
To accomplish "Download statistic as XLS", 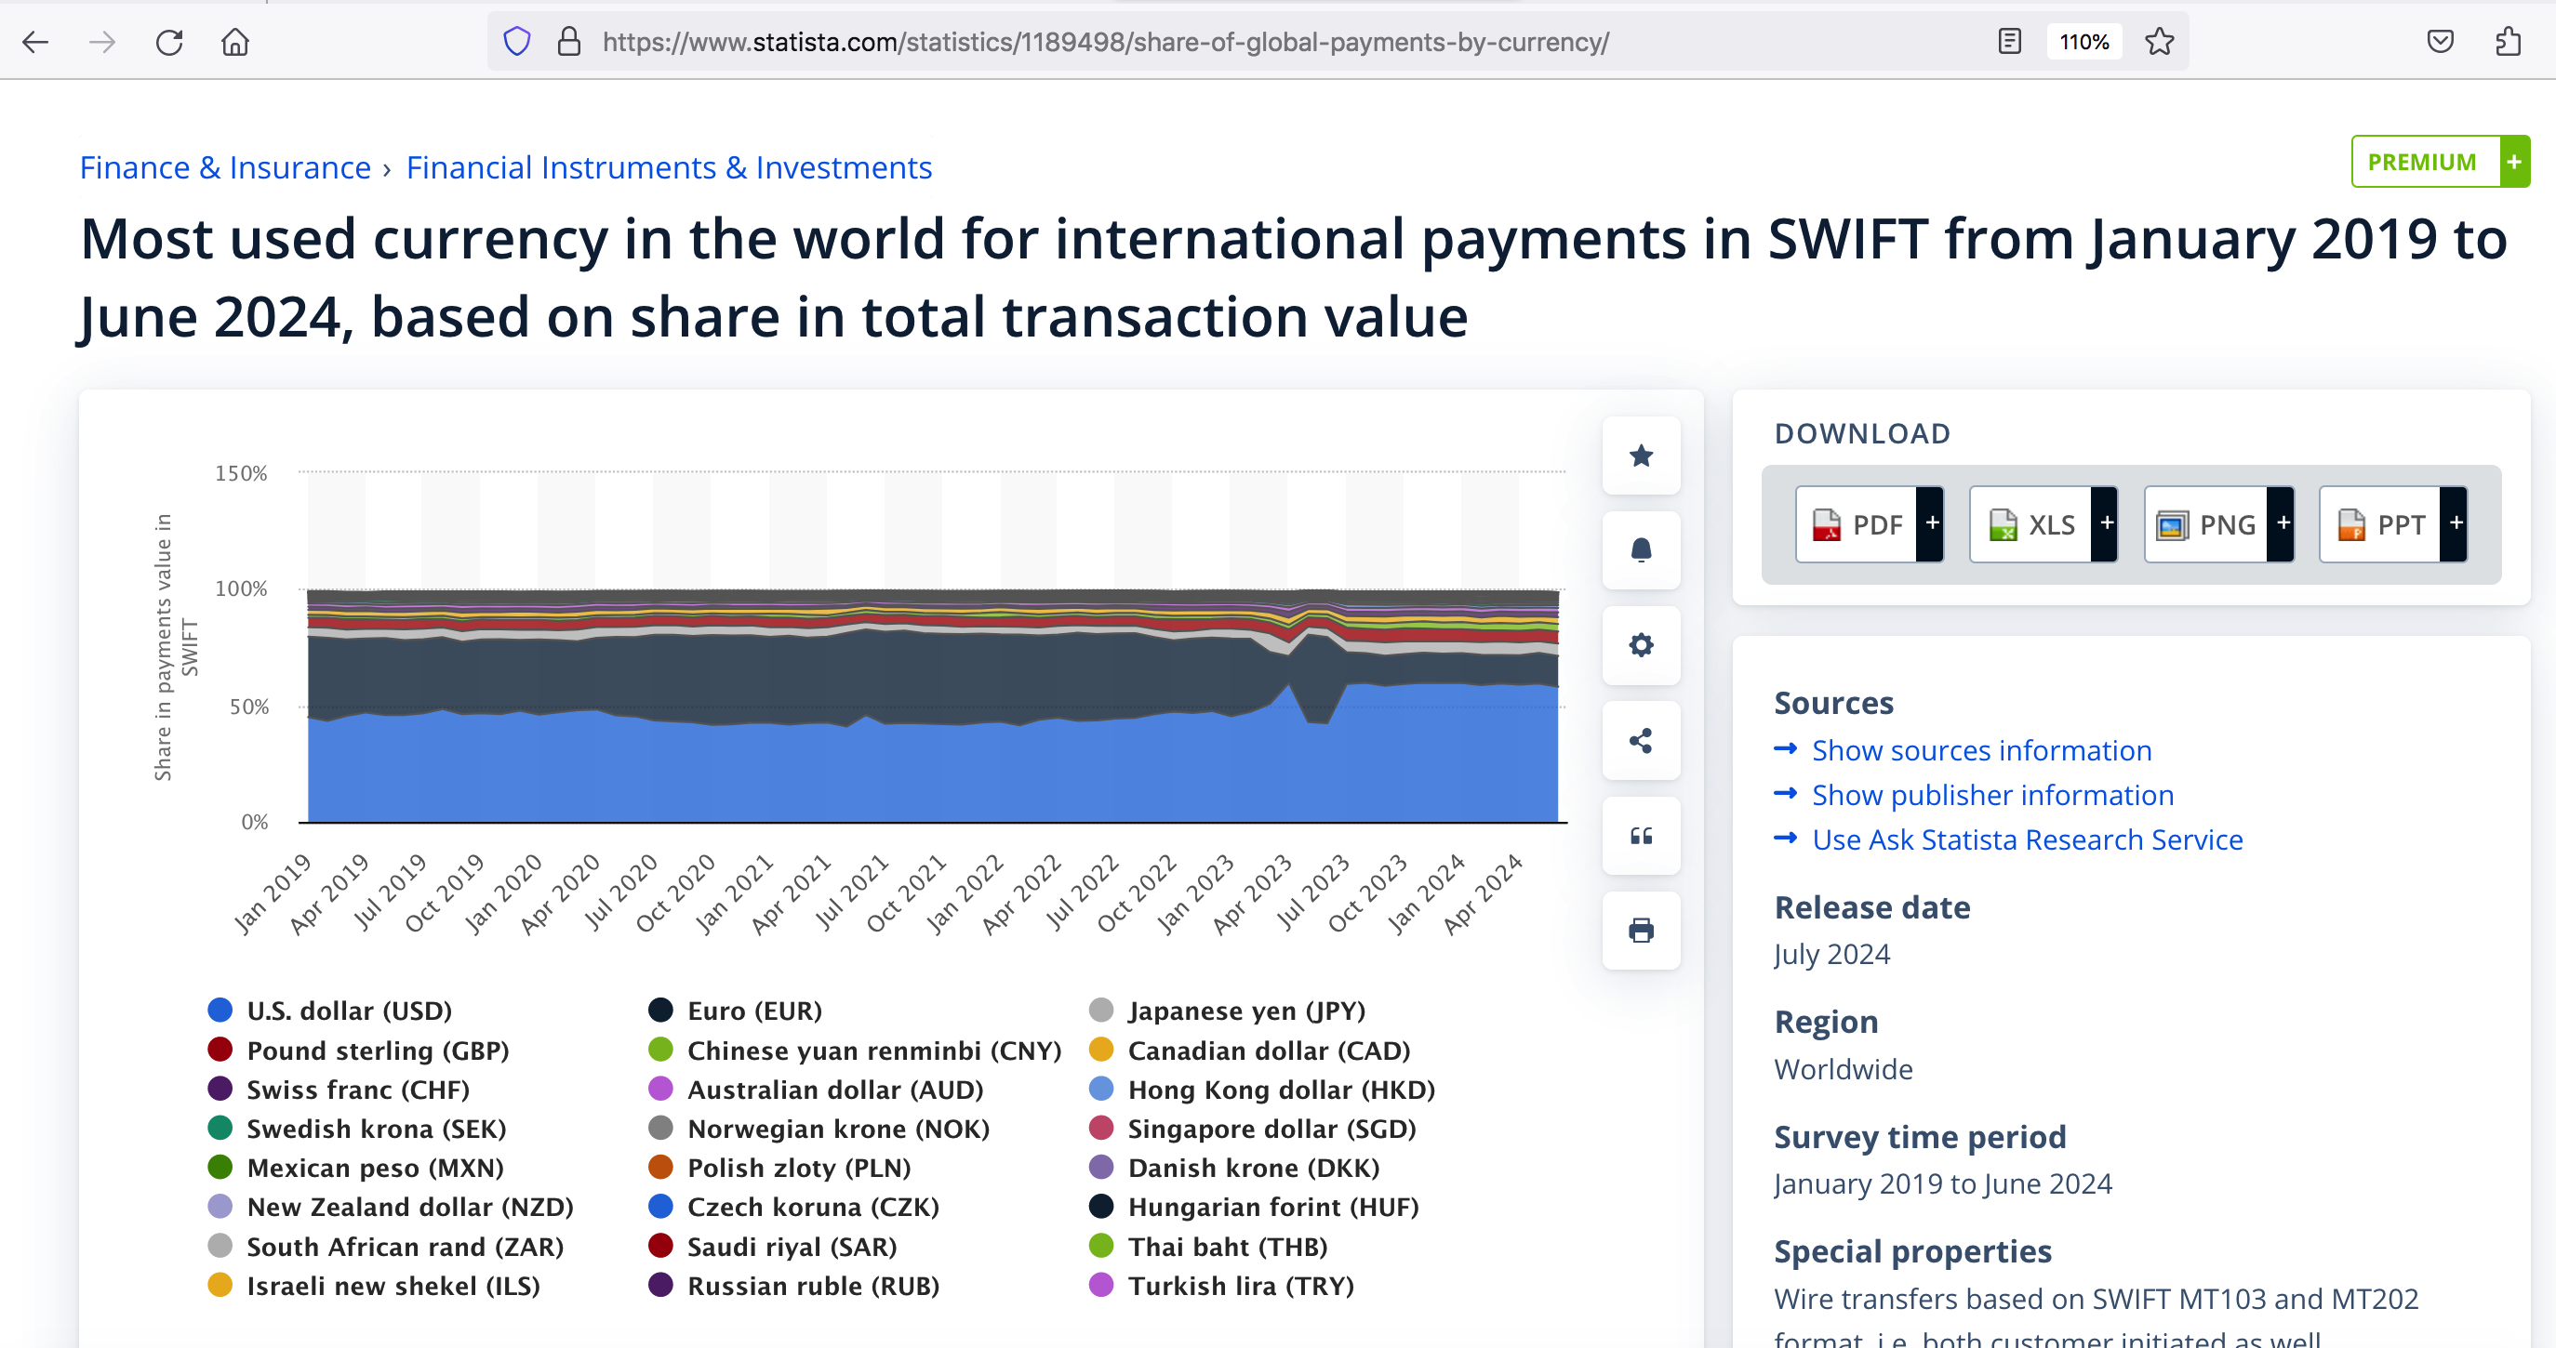I will point(2044,524).
